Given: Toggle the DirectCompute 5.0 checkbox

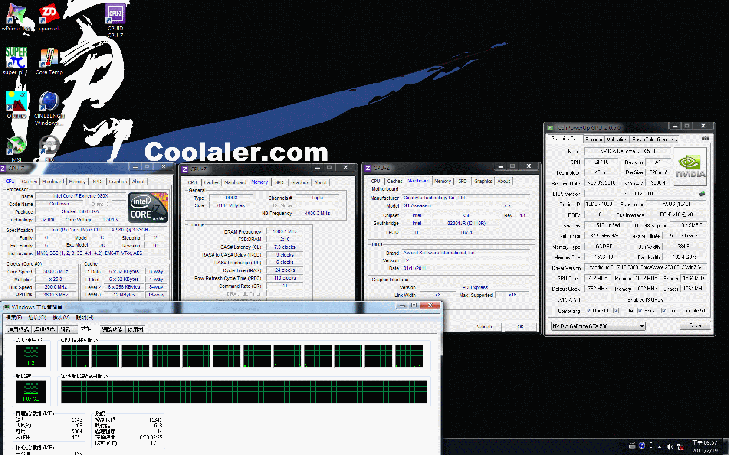Looking at the screenshot, I should 664,311.
